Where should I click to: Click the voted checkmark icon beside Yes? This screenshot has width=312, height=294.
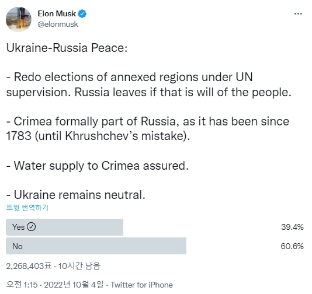(x=31, y=227)
